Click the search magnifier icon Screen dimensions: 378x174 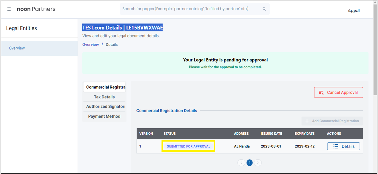[264, 9]
